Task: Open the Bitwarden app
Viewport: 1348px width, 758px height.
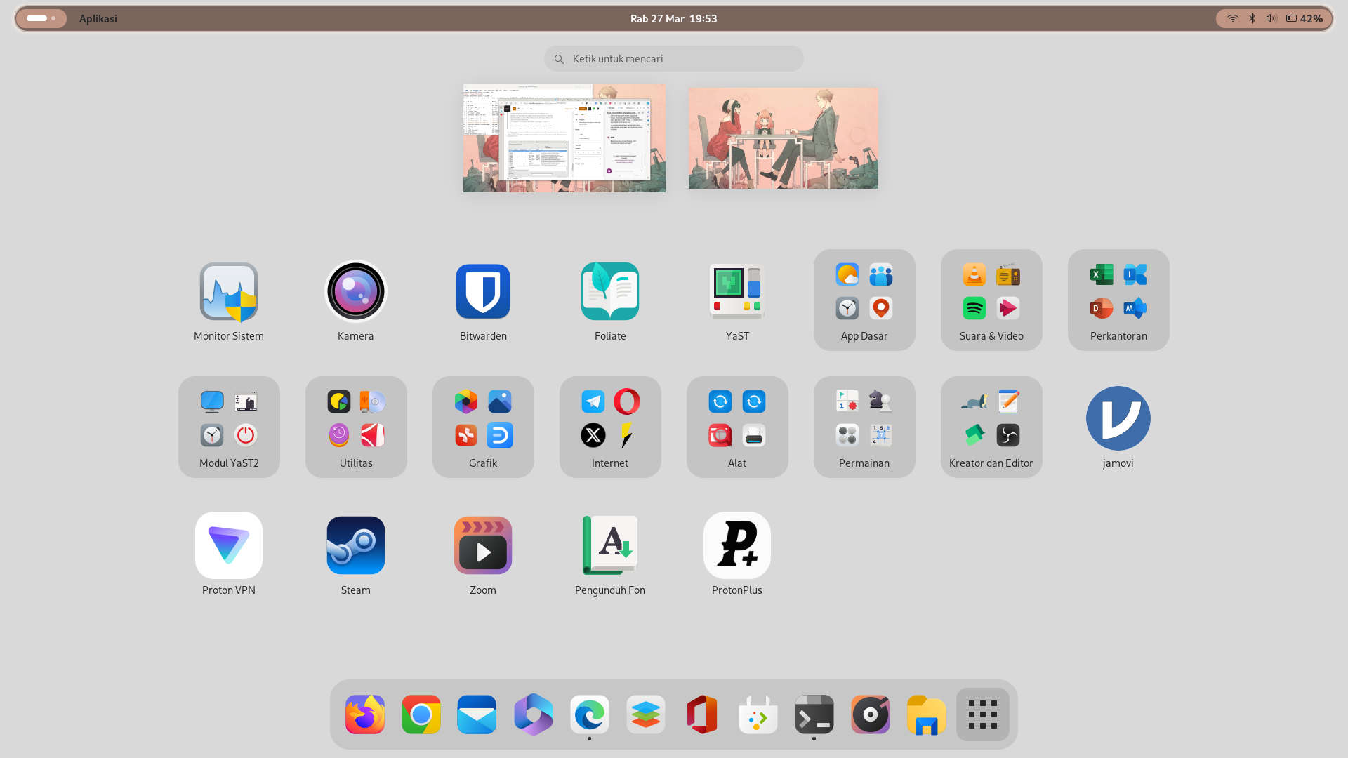Action: 483,292
